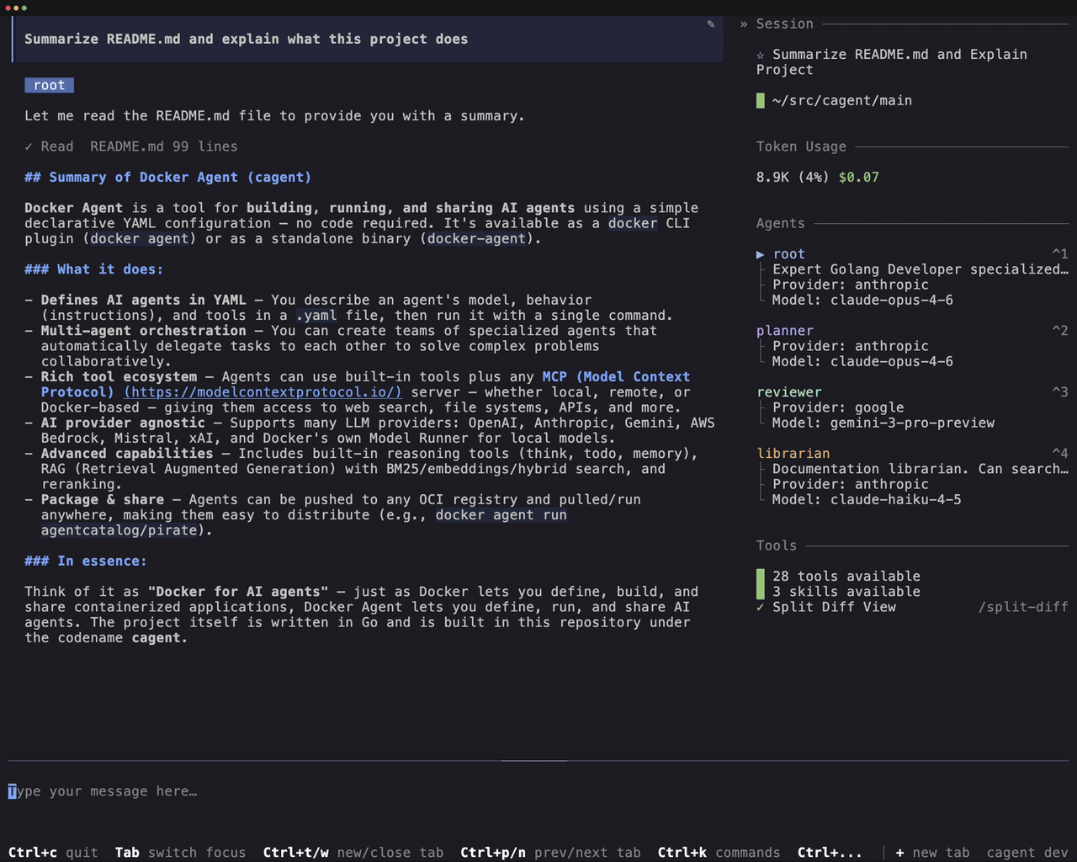The image size is (1077, 862).
Task: Click the root badge above the response
Action: (x=50, y=85)
